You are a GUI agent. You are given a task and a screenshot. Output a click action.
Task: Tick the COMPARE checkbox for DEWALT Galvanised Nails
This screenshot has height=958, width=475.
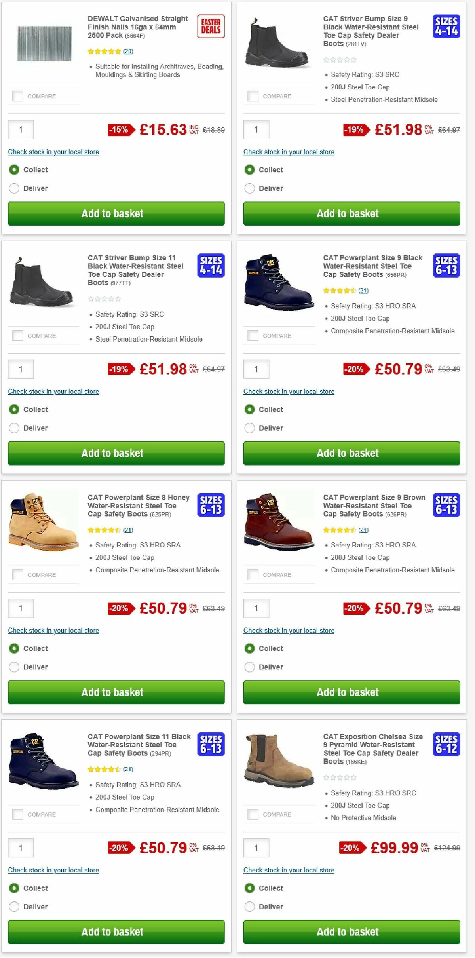[17, 96]
